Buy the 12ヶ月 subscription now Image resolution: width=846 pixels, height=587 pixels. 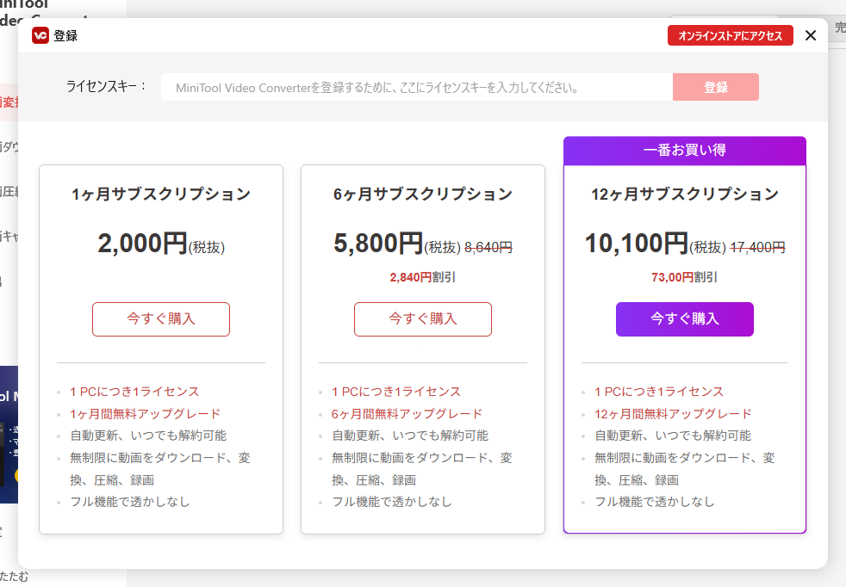685,319
